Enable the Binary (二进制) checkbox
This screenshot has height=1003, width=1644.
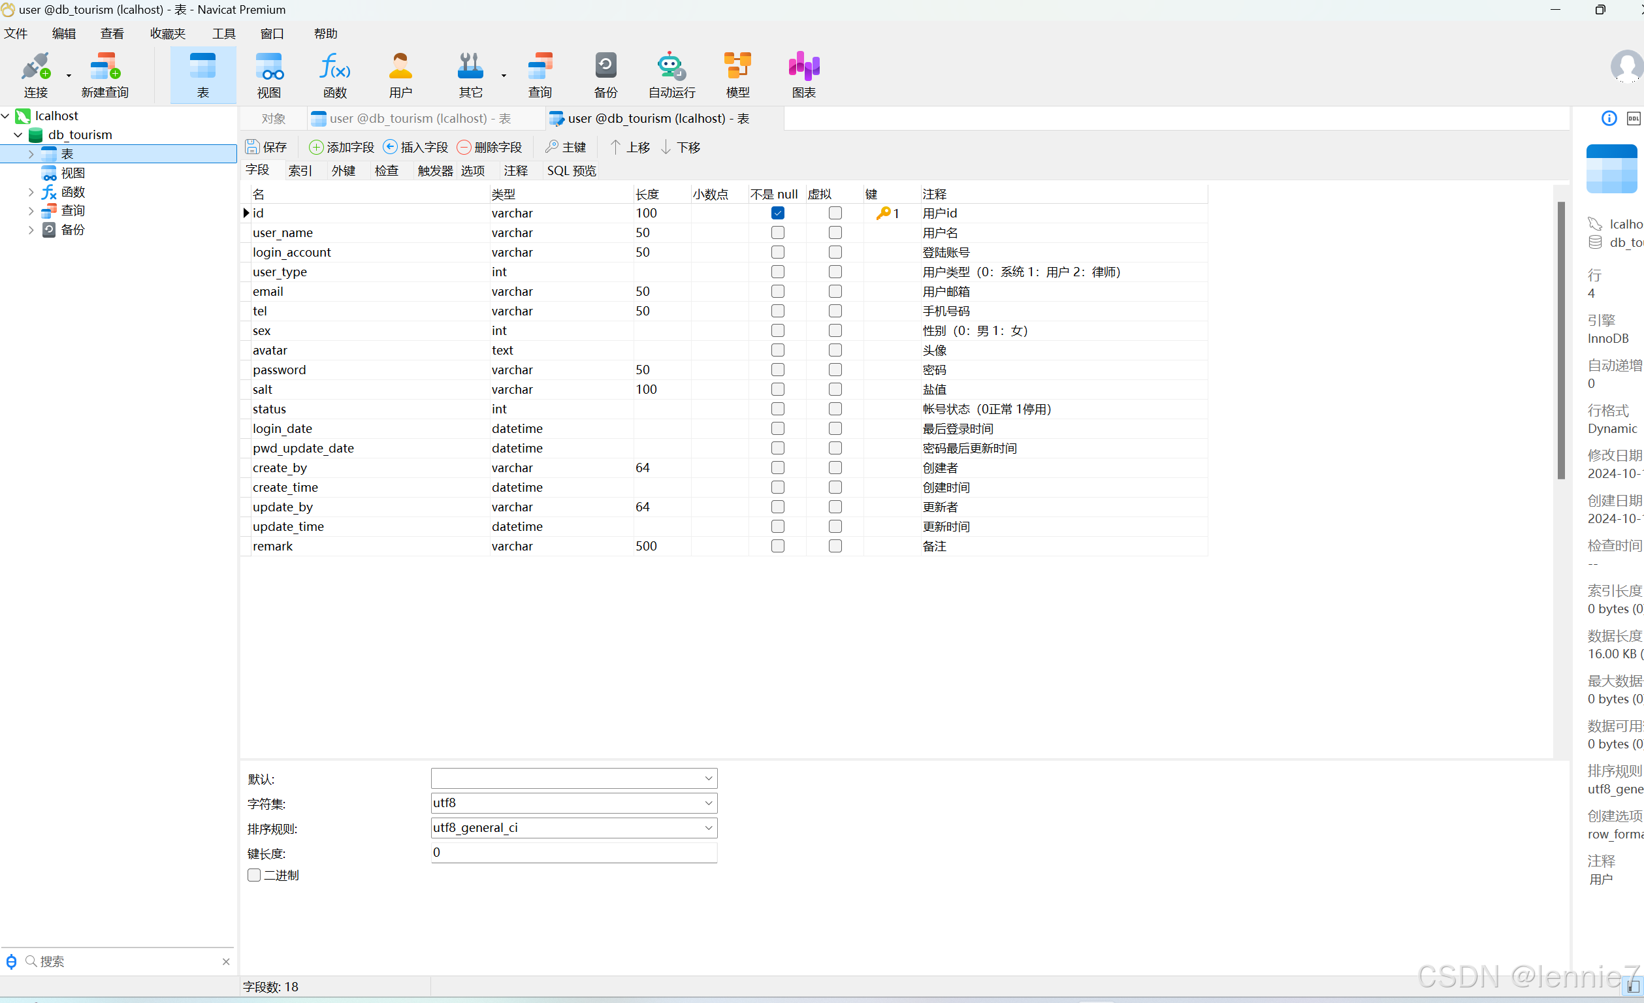pyautogui.click(x=254, y=875)
